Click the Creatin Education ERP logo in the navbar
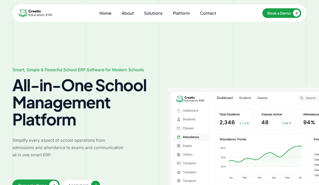This screenshot has height=185, width=319. click(35, 13)
